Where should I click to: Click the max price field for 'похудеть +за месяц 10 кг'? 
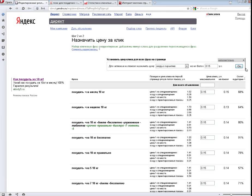pyautogui.click(x=207, y=92)
